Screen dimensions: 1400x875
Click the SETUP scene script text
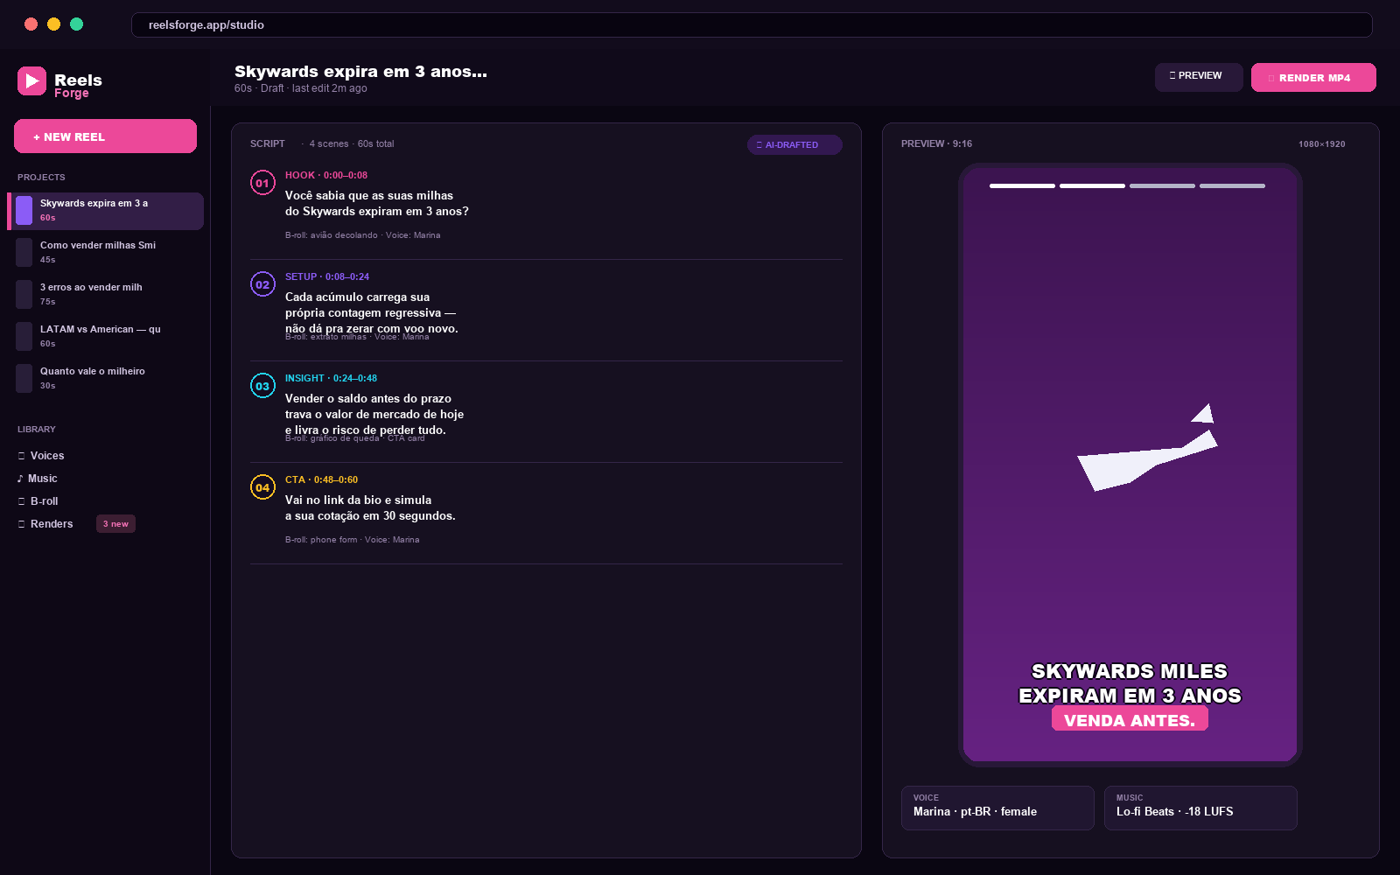372,313
